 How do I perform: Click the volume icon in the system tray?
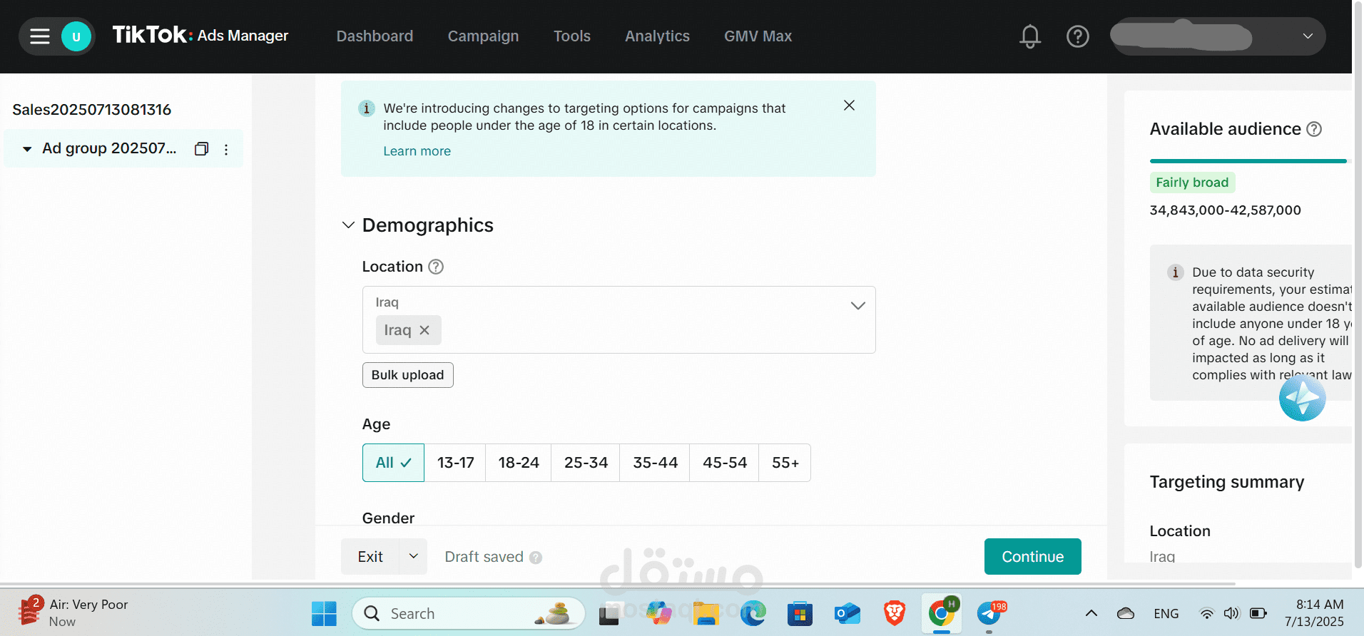coord(1231,613)
